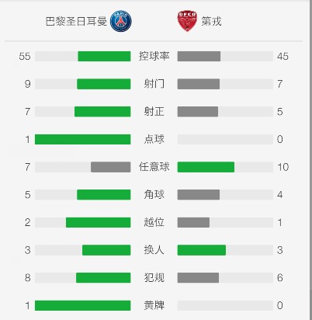Click Dijon's green 任意球 bar

coord(206,167)
